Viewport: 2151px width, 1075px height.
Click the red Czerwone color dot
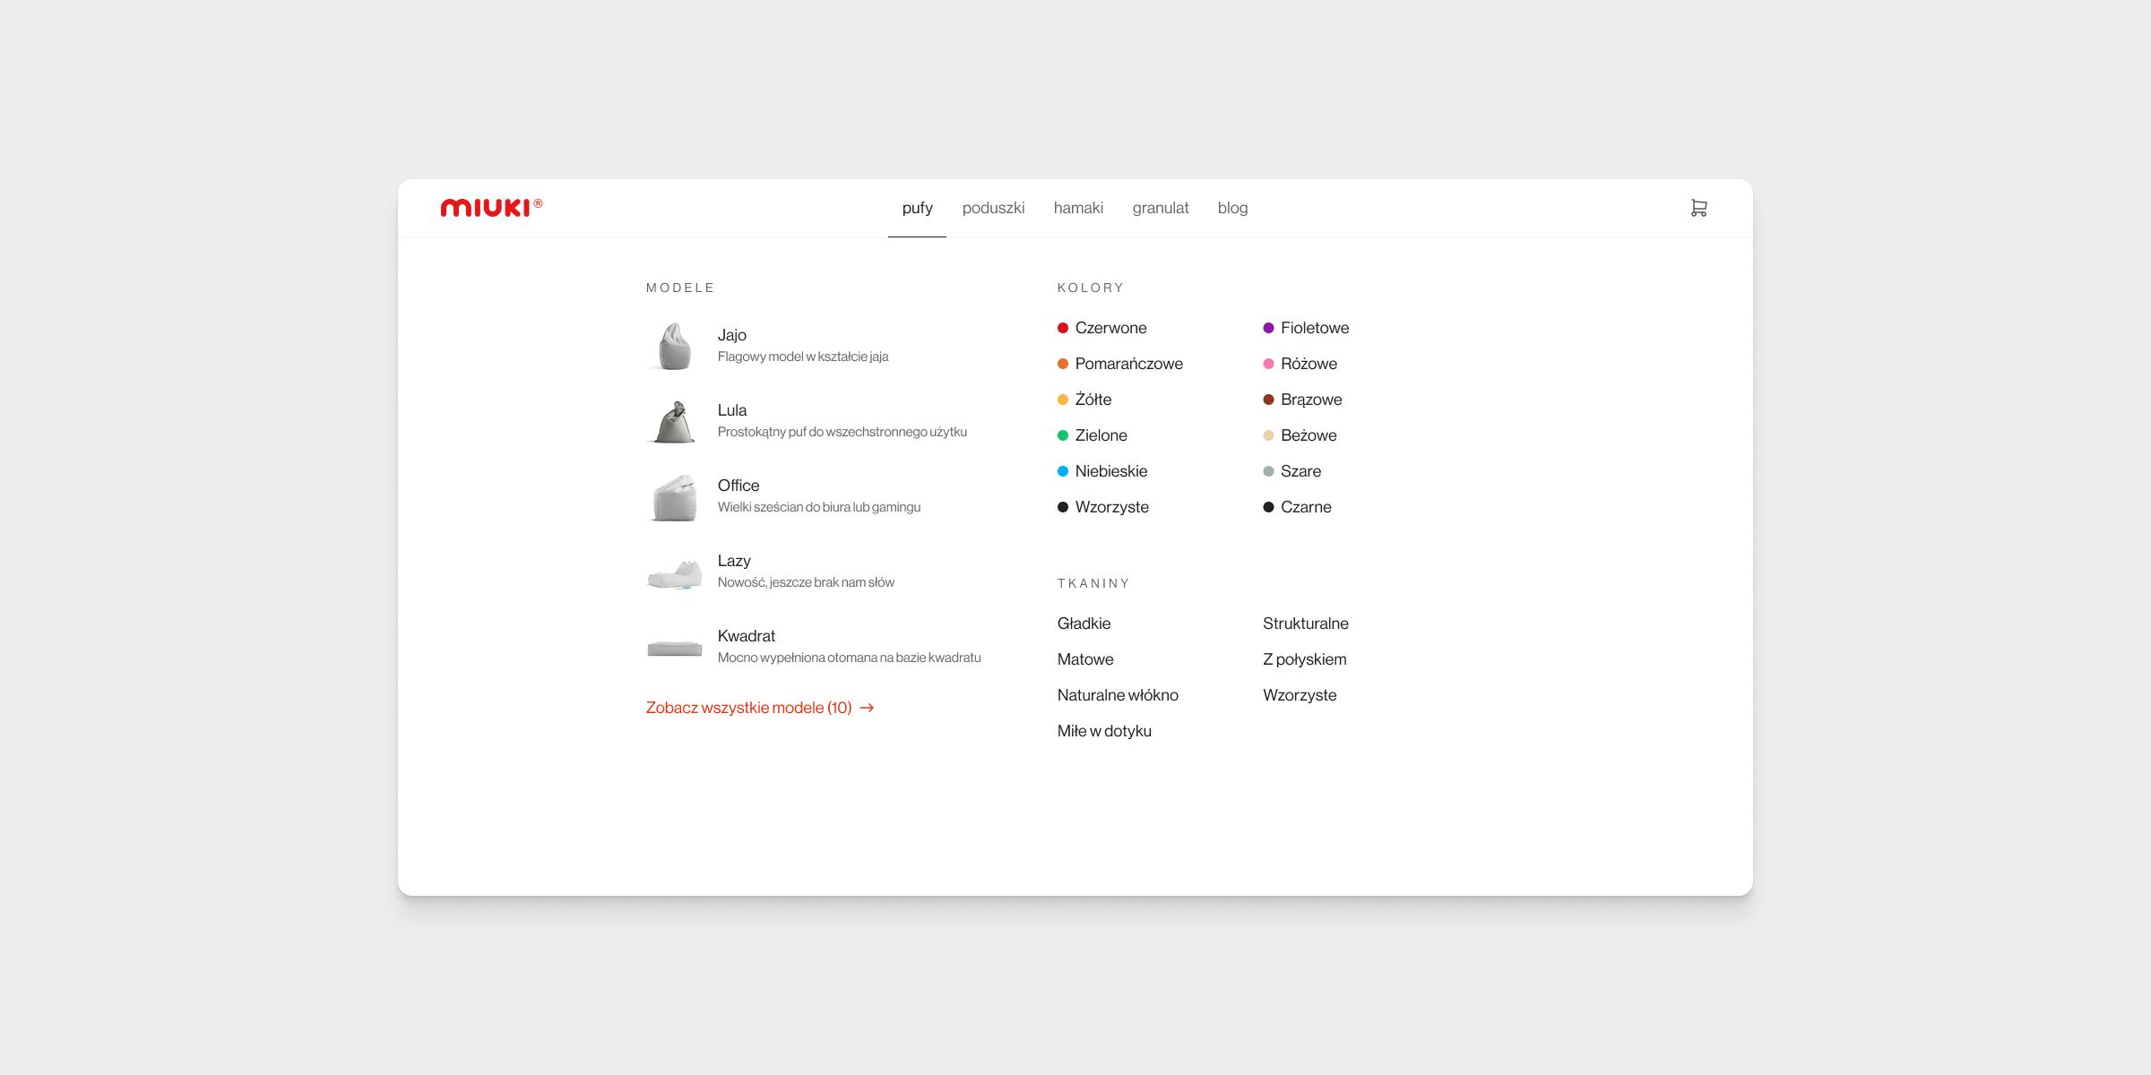coord(1063,328)
